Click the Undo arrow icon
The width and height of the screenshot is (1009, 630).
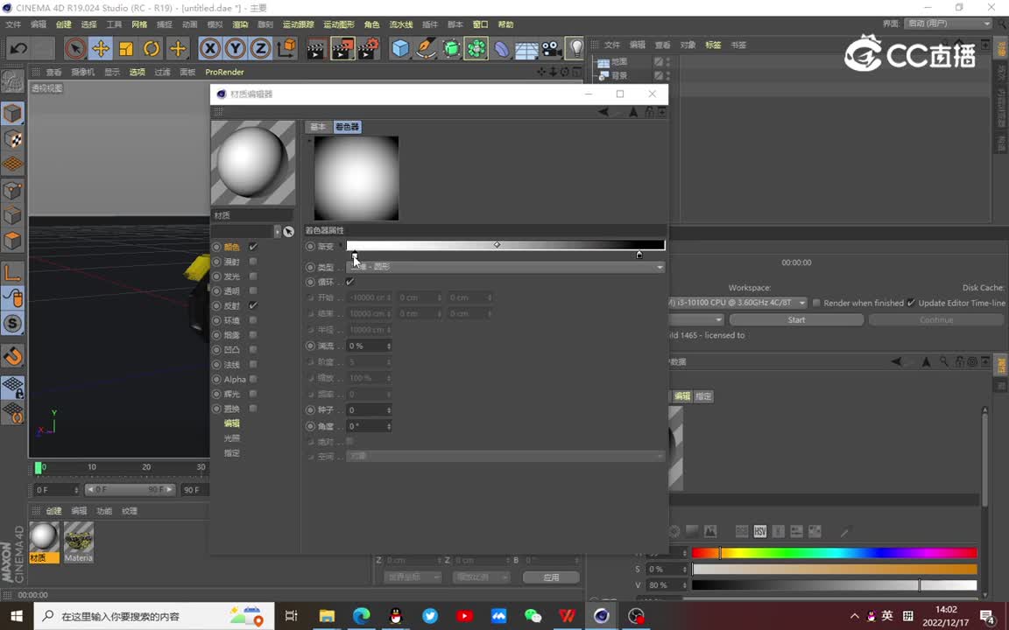18,48
